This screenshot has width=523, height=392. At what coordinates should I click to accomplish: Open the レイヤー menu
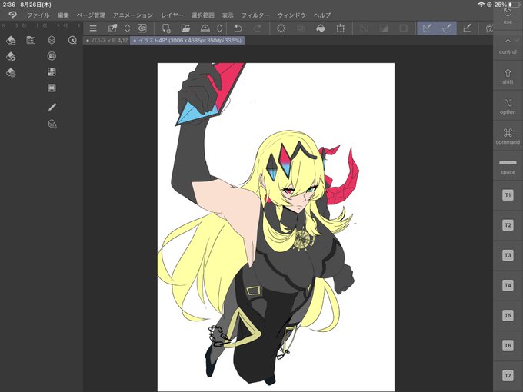172,15
